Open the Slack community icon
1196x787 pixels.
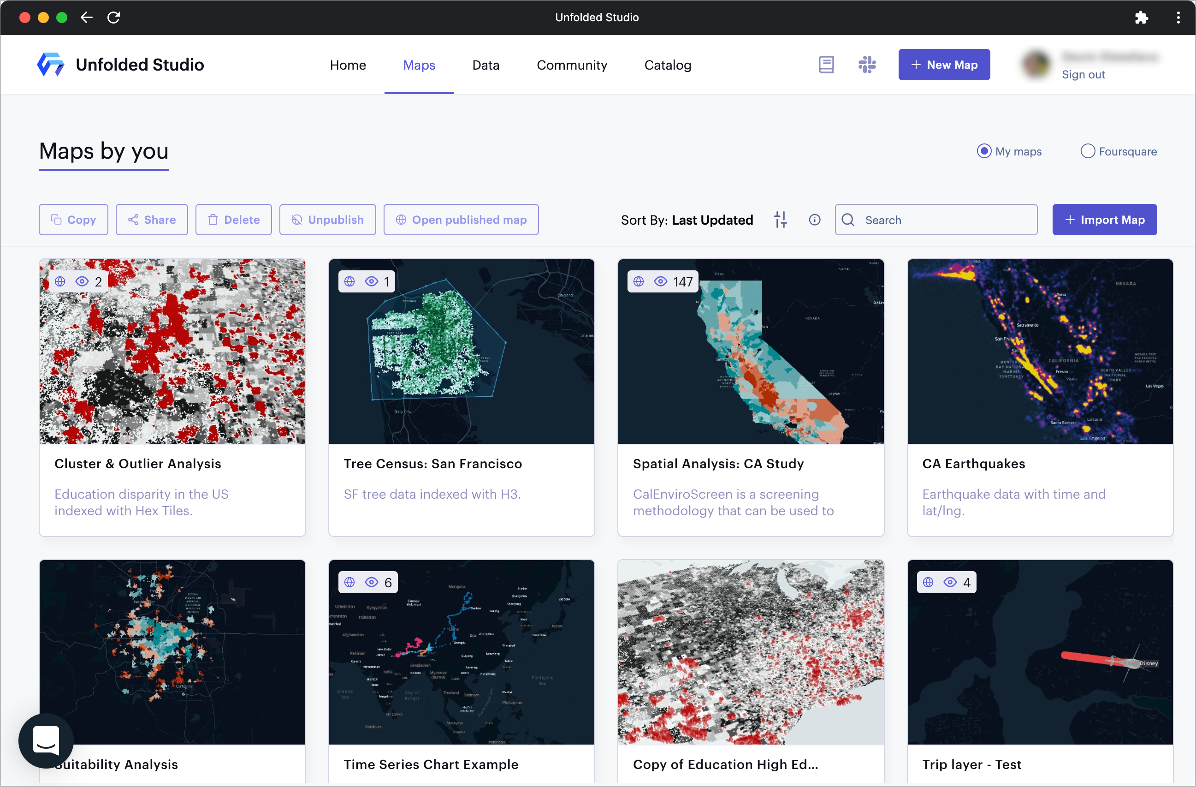click(x=867, y=65)
